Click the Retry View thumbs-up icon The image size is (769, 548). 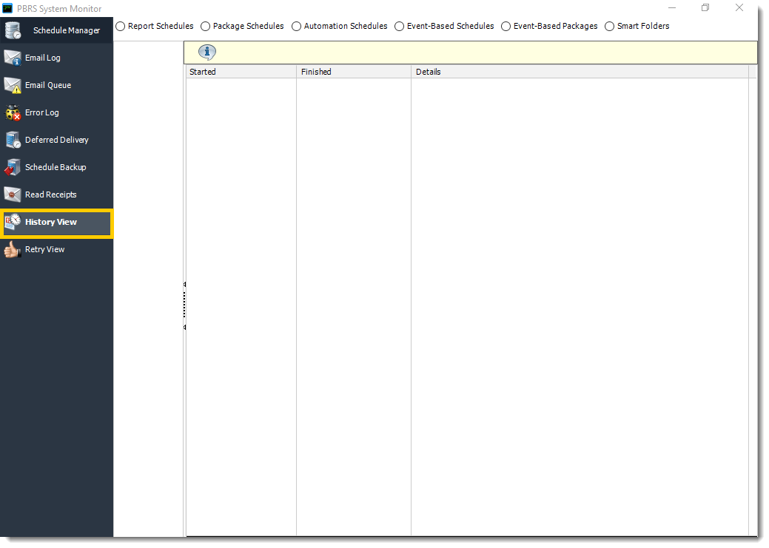13,249
